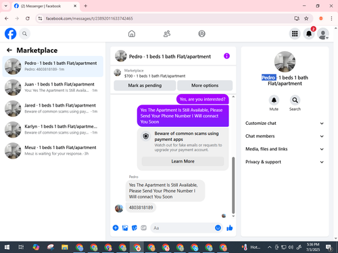Open the Karlyn conversation in the list
Image resolution: width=338 pixels, height=253 pixels.
click(53, 130)
